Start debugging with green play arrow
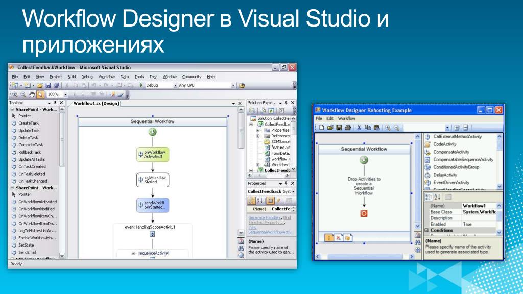 (x=141, y=85)
